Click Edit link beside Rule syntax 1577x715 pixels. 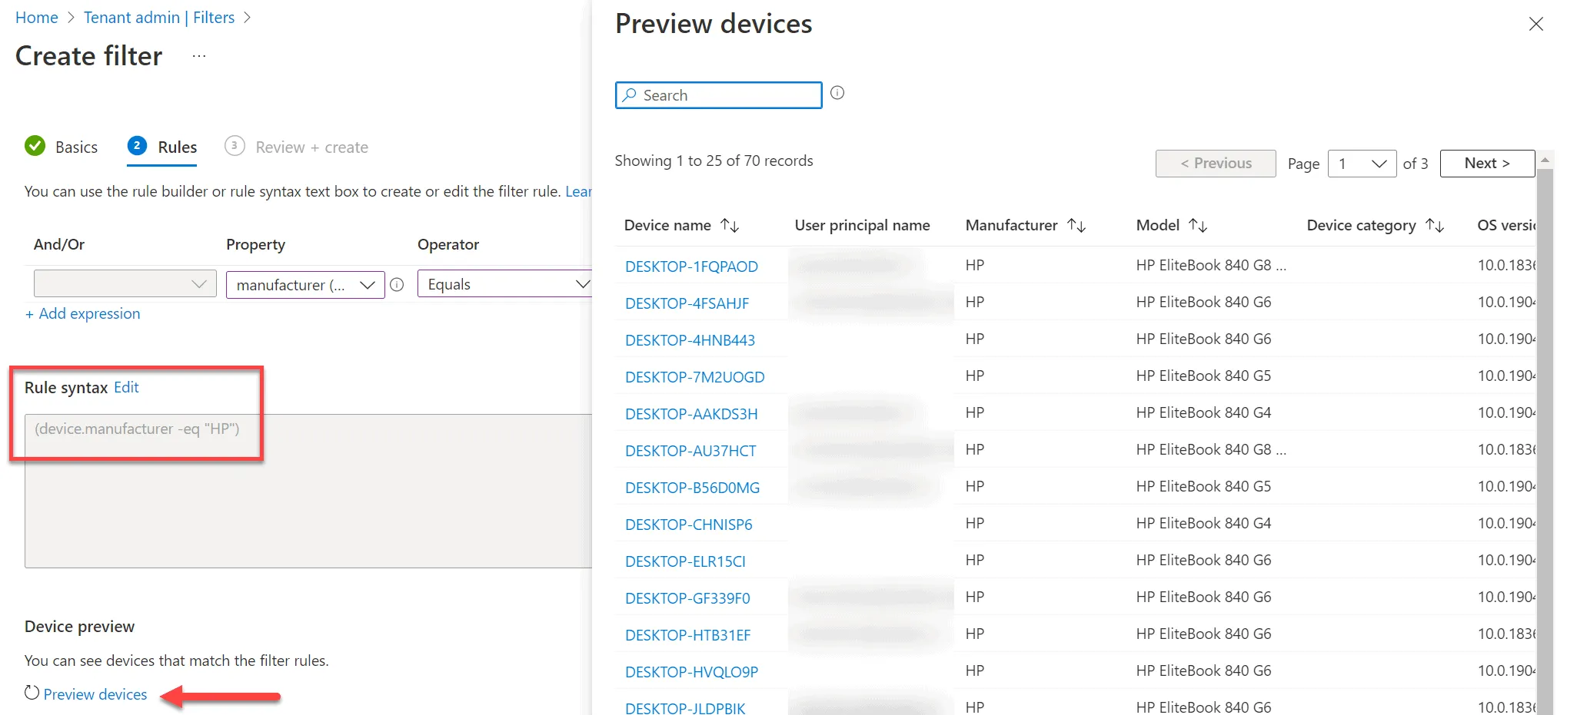126,387
